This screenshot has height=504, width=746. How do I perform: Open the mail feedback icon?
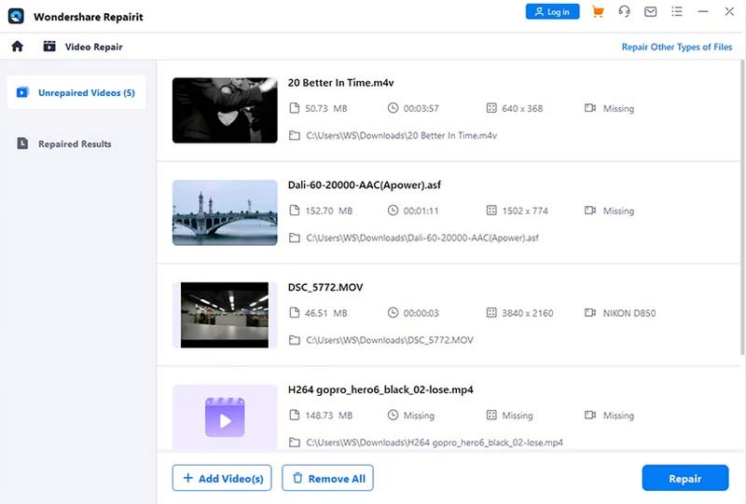click(651, 12)
